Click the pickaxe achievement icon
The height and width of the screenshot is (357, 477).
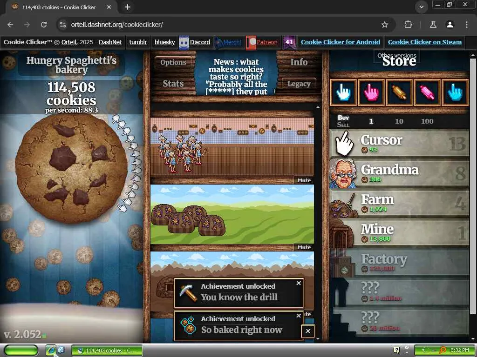point(188,293)
